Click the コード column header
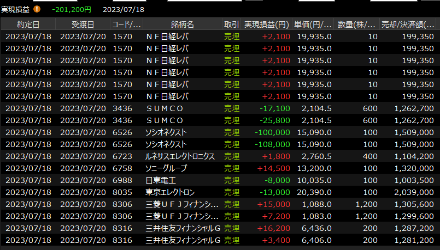Screen dimensions: 440x250 point(126,25)
